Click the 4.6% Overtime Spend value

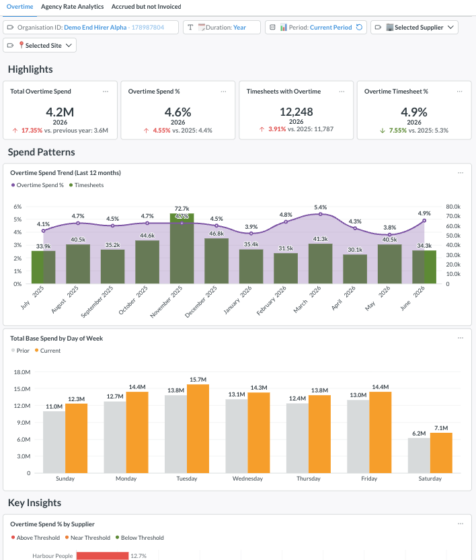click(x=177, y=112)
